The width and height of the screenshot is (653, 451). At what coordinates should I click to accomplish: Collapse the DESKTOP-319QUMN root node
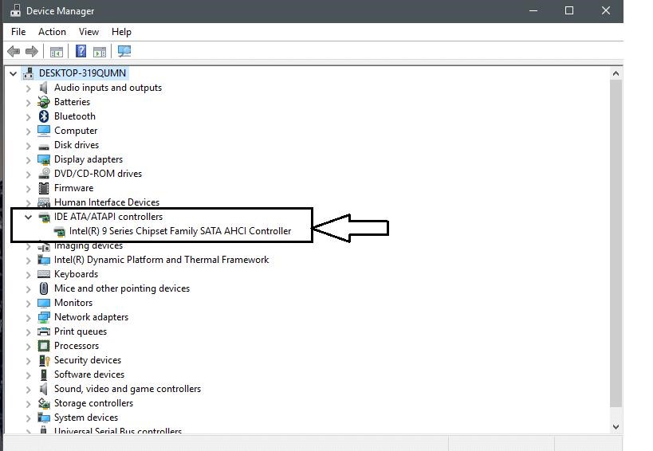(14, 73)
